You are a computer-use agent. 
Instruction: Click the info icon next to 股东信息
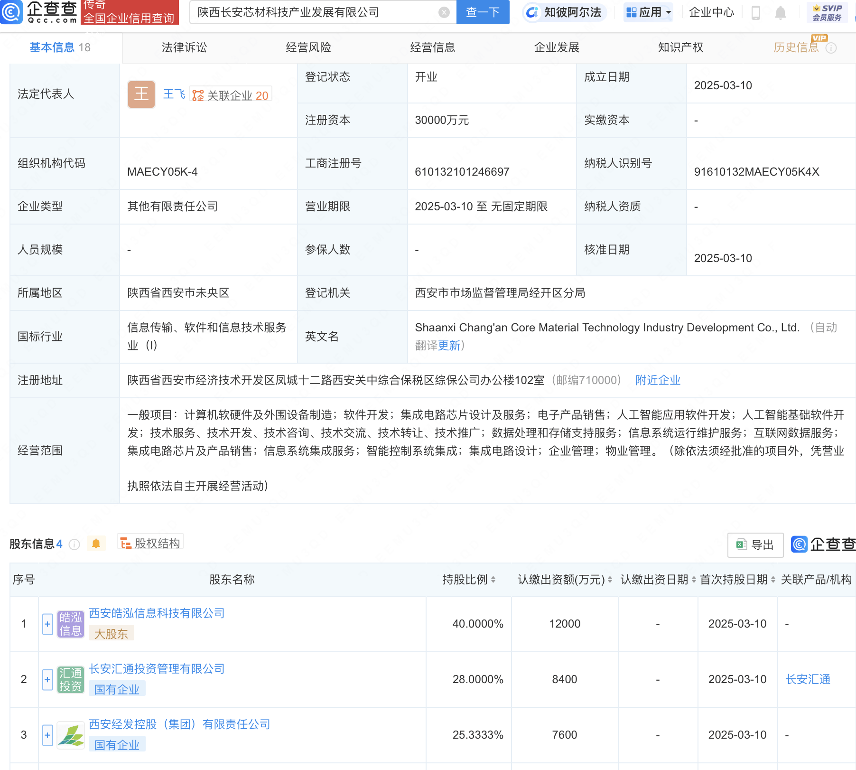coord(74,544)
